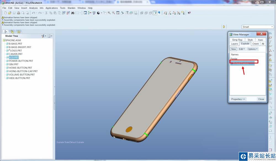Toggle datum planes display
Image resolution: width=276 pixels, height=161 pixels.
tap(165, 13)
